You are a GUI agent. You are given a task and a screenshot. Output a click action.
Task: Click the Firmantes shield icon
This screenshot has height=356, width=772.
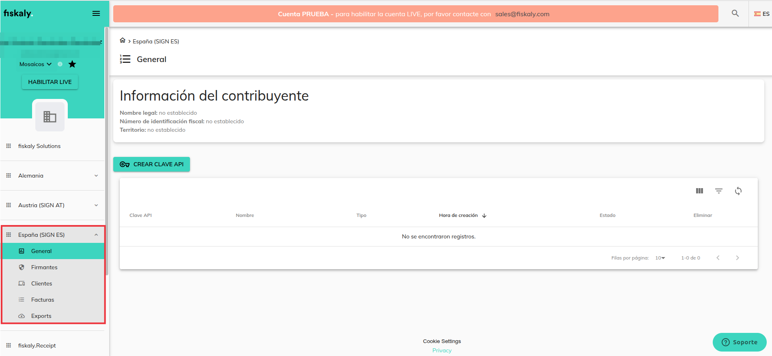pos(22,267)
